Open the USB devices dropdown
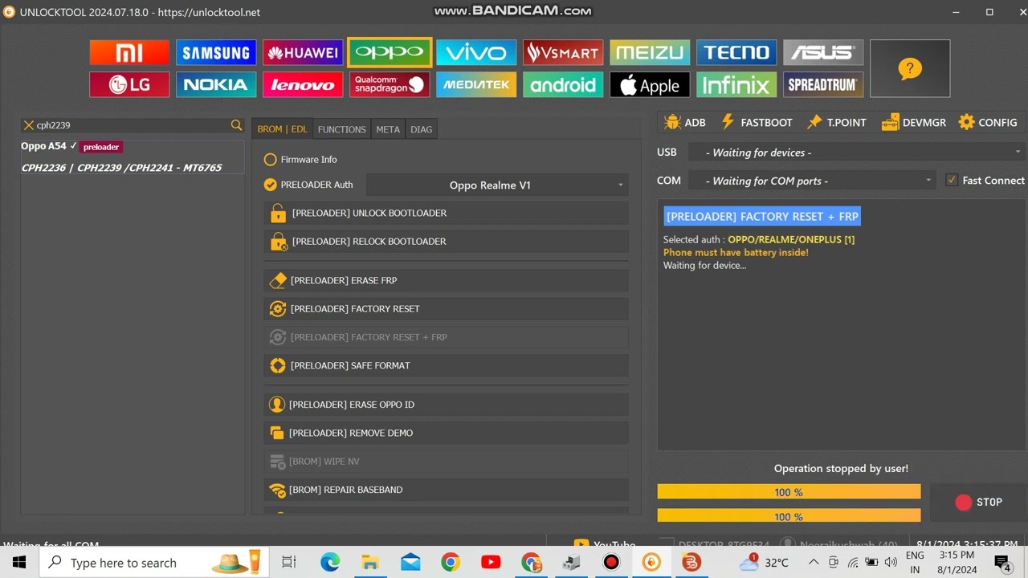 coord(856,153)
